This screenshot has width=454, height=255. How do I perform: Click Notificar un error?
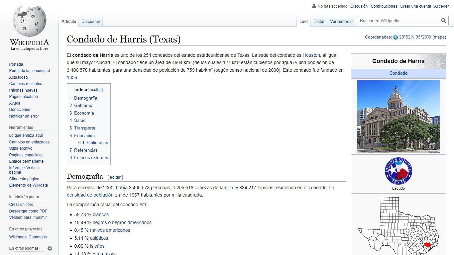[24, 116]
